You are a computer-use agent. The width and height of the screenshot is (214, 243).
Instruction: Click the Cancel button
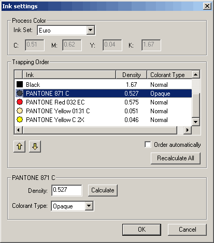(x=187, y=230)
